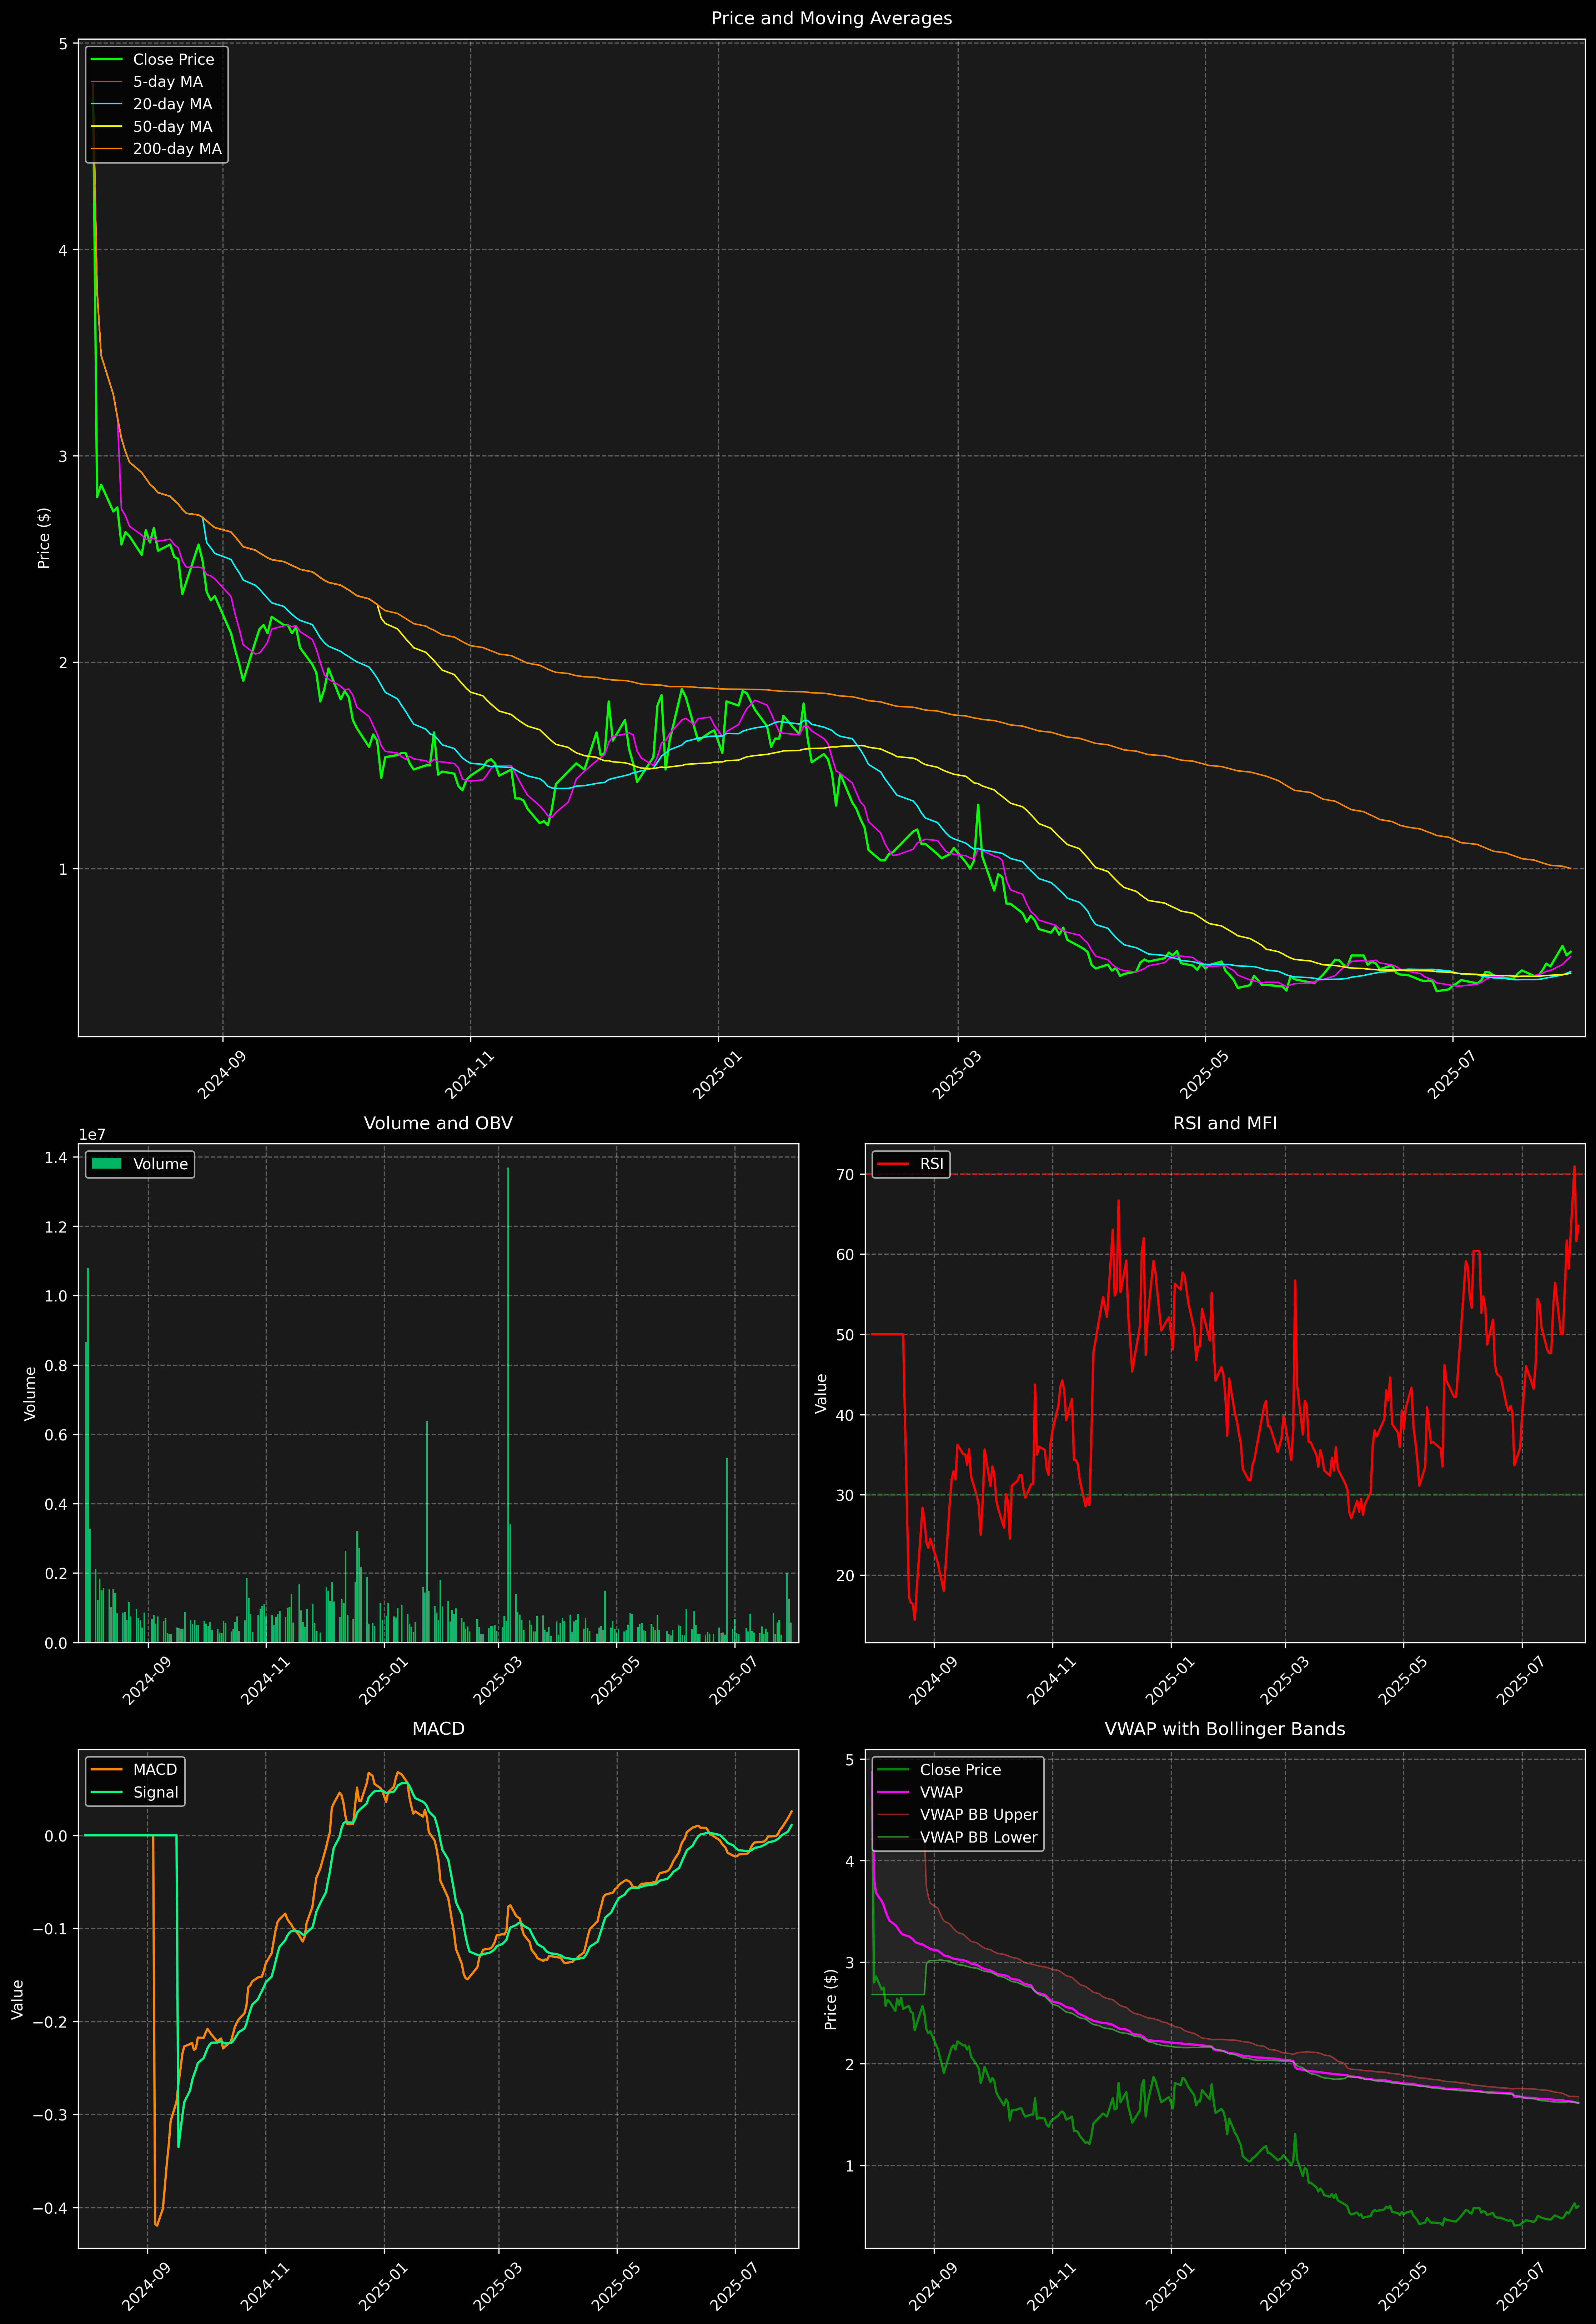Click the 'Price ($)' axis label of VWAP chart
The image size is (1596, 2324).
click(831, 1999)
